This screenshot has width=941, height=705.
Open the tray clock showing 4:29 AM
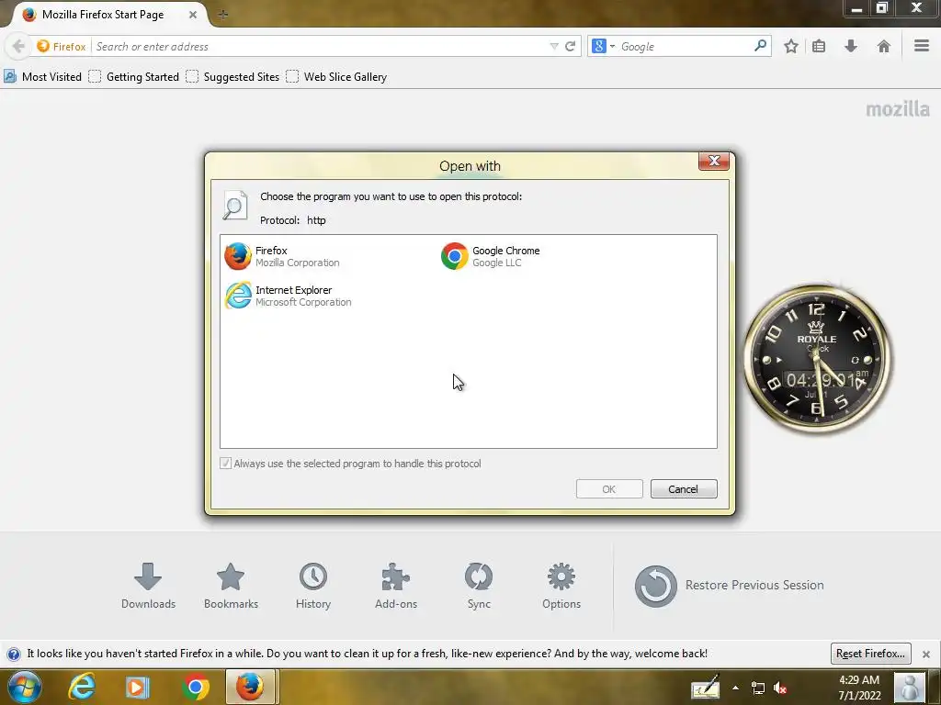pos(859,688)
